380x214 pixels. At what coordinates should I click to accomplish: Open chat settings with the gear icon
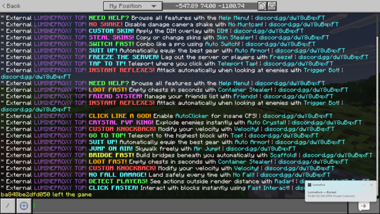coord(23,206)
